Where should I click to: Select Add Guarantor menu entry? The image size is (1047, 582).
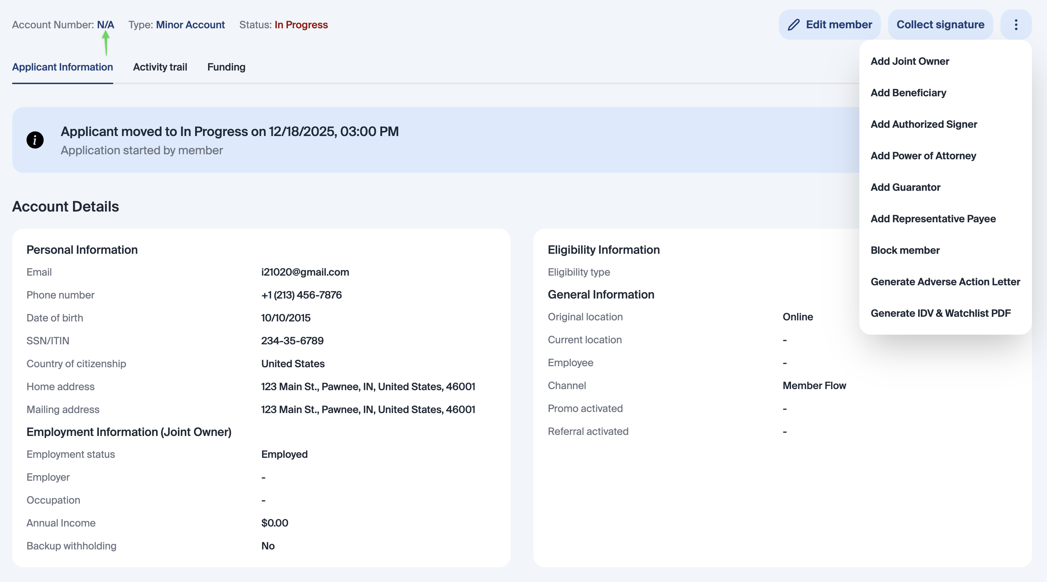pos(905,187)
